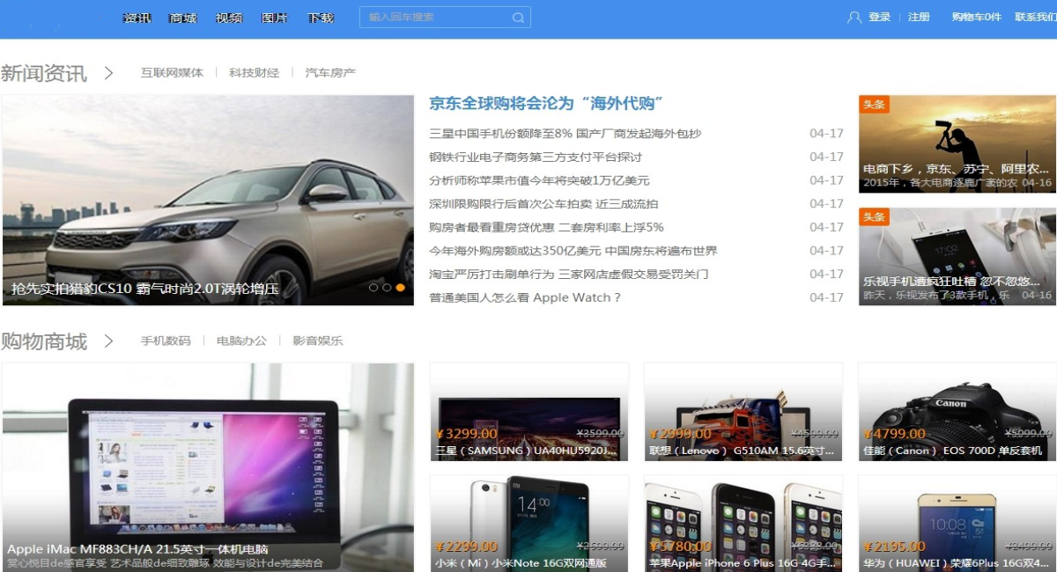Open the 华为 荣耀6Plus product card

(957, 524)
